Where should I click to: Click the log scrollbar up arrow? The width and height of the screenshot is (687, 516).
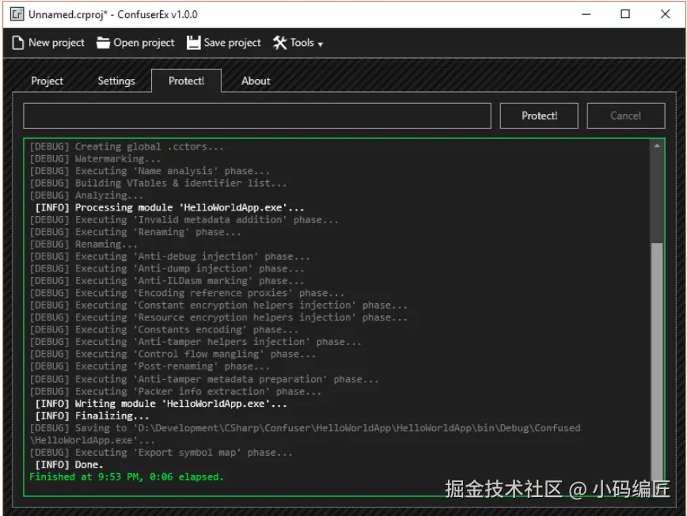click(657, 146)
